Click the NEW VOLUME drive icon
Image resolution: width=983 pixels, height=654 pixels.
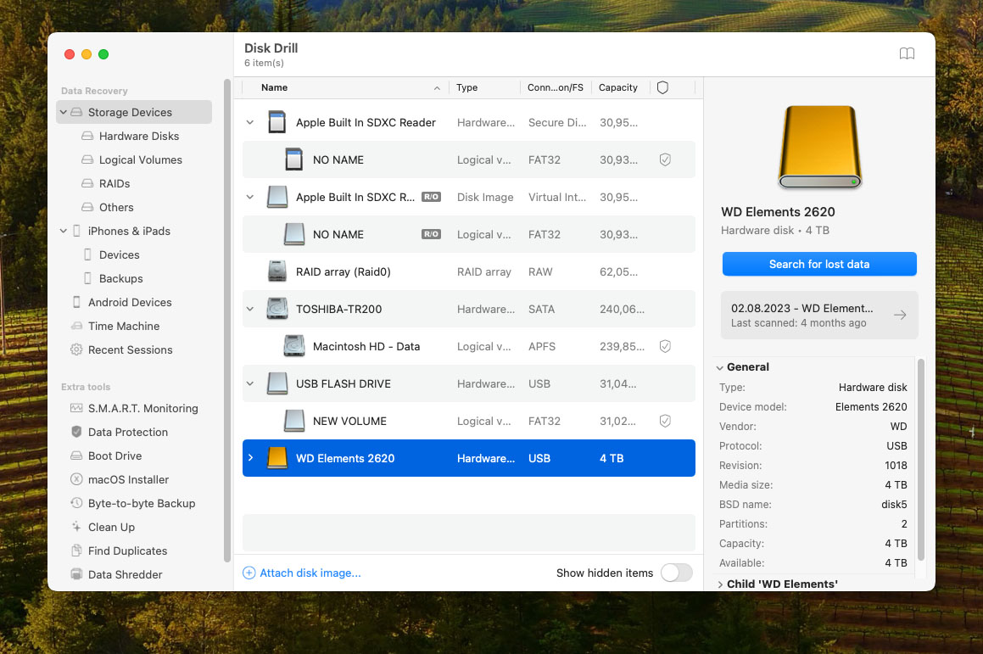[x=294, y=421]
